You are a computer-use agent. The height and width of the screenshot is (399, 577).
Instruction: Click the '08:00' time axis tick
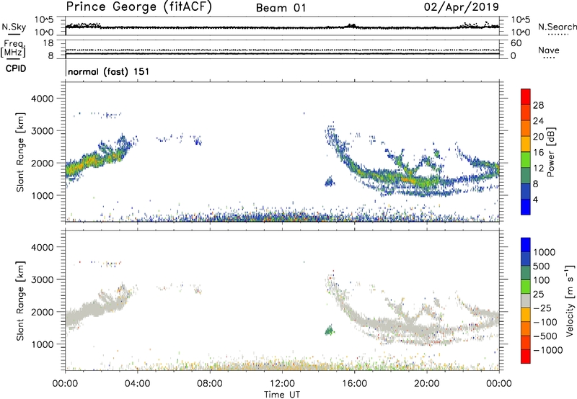click(x=210, y=384)
